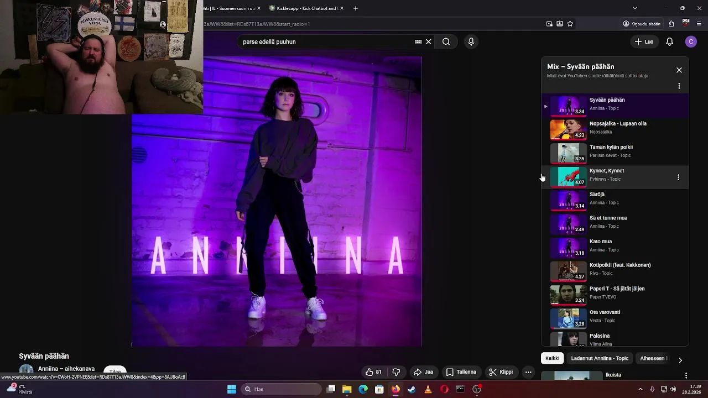
Task: Open Mix playlist options menu
Action: click(679, 86)
